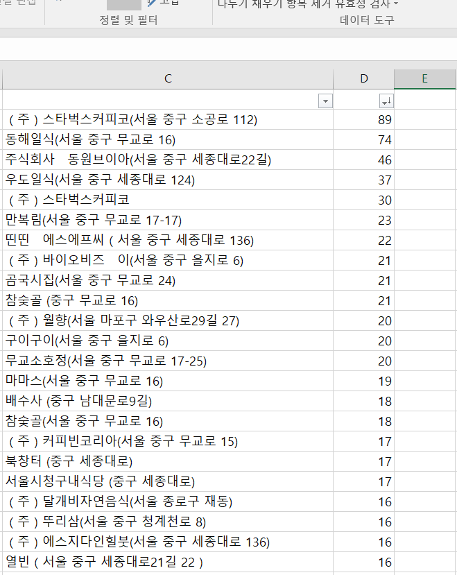Click the value 74 in column D
The width and height of the screenshot is (457, 575).
tap(385, 140)
